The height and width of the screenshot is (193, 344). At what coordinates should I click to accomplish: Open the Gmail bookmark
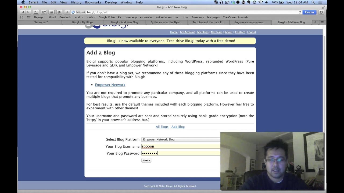pyautogui.click(x=52, y=17)
